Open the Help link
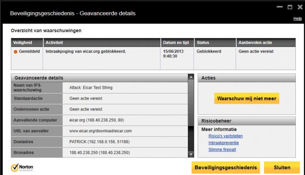305x175 pixels. pos(298,19)
